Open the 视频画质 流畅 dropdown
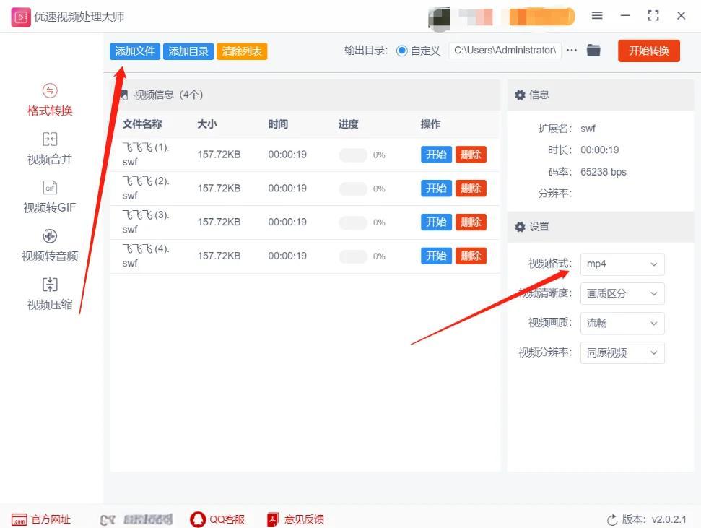This screenshot has height=528, width=701. (622, 324)
